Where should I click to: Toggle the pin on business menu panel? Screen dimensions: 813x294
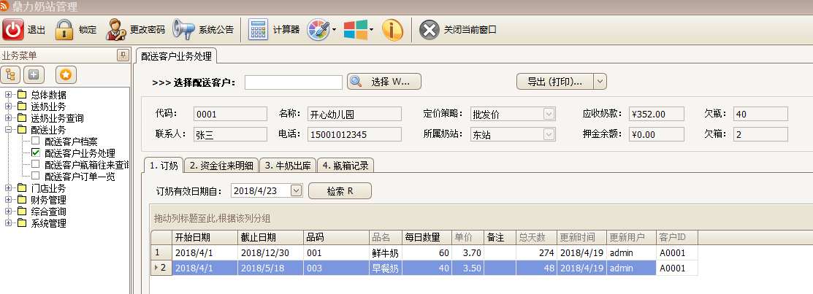pos(123,55)
